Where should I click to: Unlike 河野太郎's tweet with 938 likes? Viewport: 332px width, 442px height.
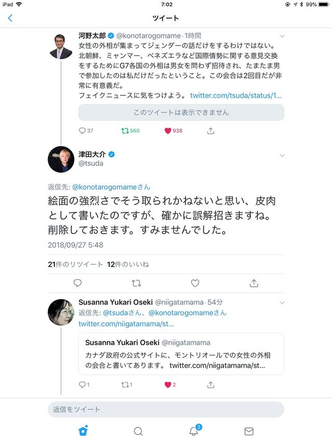(173, 131)
